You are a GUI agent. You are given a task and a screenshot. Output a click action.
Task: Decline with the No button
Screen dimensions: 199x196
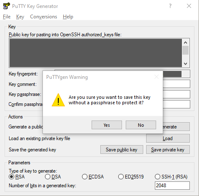(x=141, y=125)
